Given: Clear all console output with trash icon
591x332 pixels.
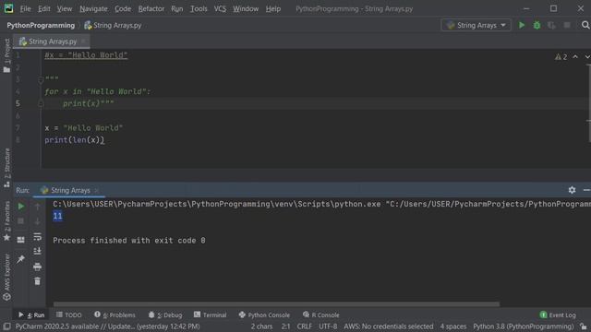Looking at the screenshot, I should (37, 281).
